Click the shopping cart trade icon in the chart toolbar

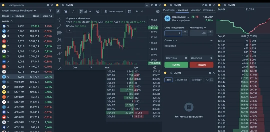65,11
